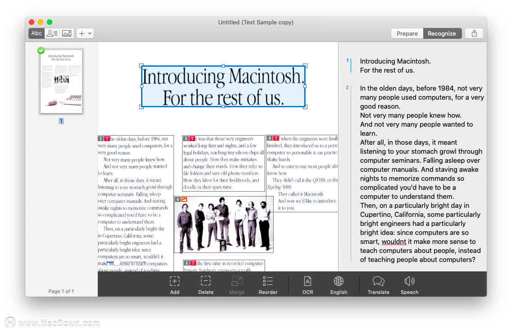Click zone 2 text type marker
Screen dimensions: 512x330
click(x=107, y=139)
